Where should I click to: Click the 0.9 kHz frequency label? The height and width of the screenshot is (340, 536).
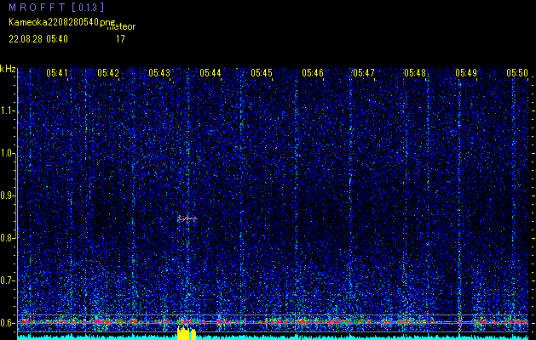point(7,195)
